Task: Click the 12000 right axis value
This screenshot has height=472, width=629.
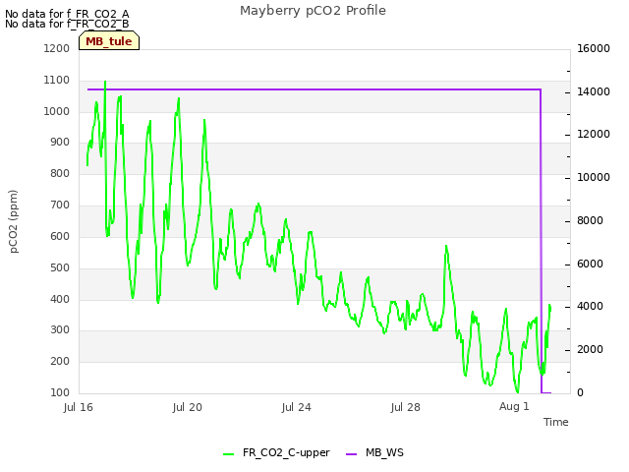Action: click(594, 135)
